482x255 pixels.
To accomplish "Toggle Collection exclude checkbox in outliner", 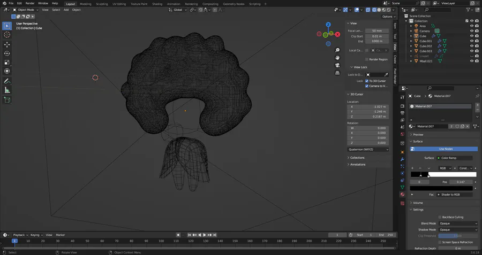I will 467,21.
